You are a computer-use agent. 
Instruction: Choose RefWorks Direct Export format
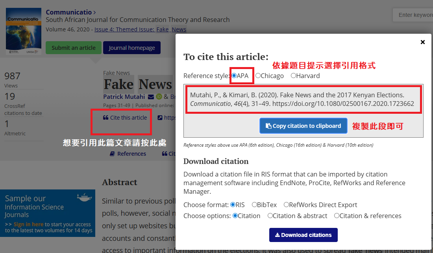pyautogui.click(x=286, y=205)
